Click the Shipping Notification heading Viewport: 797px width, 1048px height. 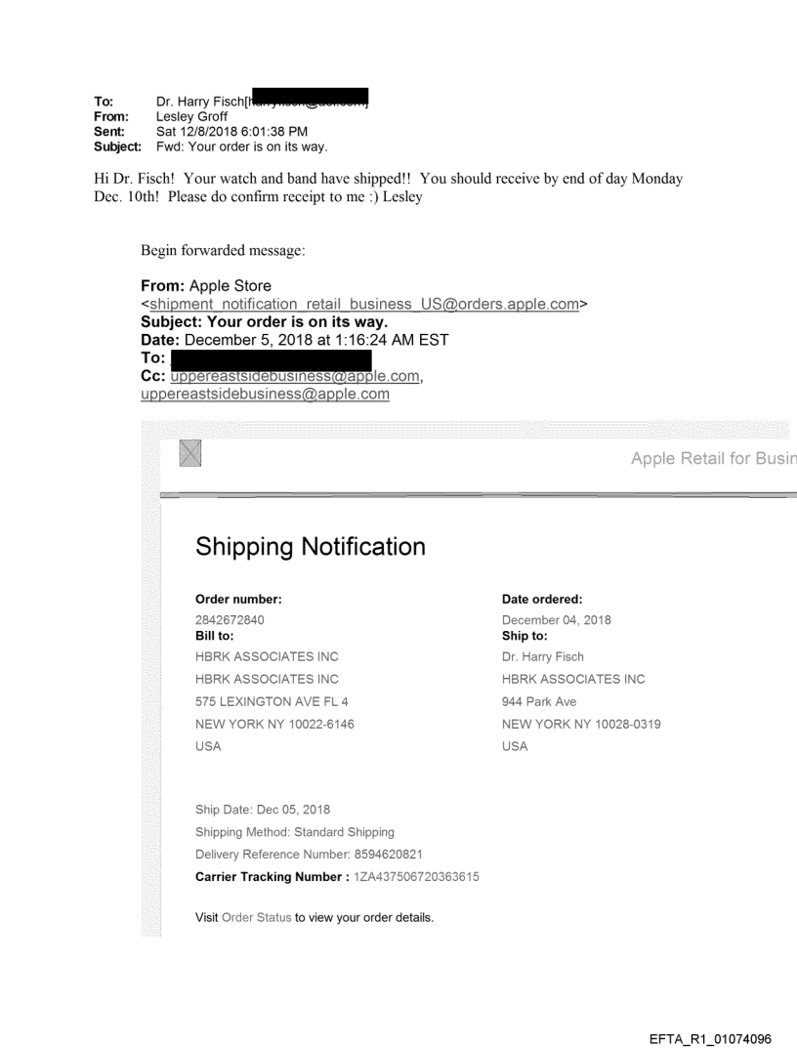tap(311, 547)
